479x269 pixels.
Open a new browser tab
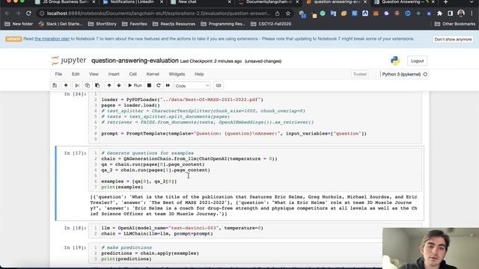[446, 2]
